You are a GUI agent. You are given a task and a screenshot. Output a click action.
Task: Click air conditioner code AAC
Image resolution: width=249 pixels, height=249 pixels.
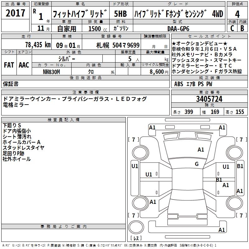(x=24, y=65)
